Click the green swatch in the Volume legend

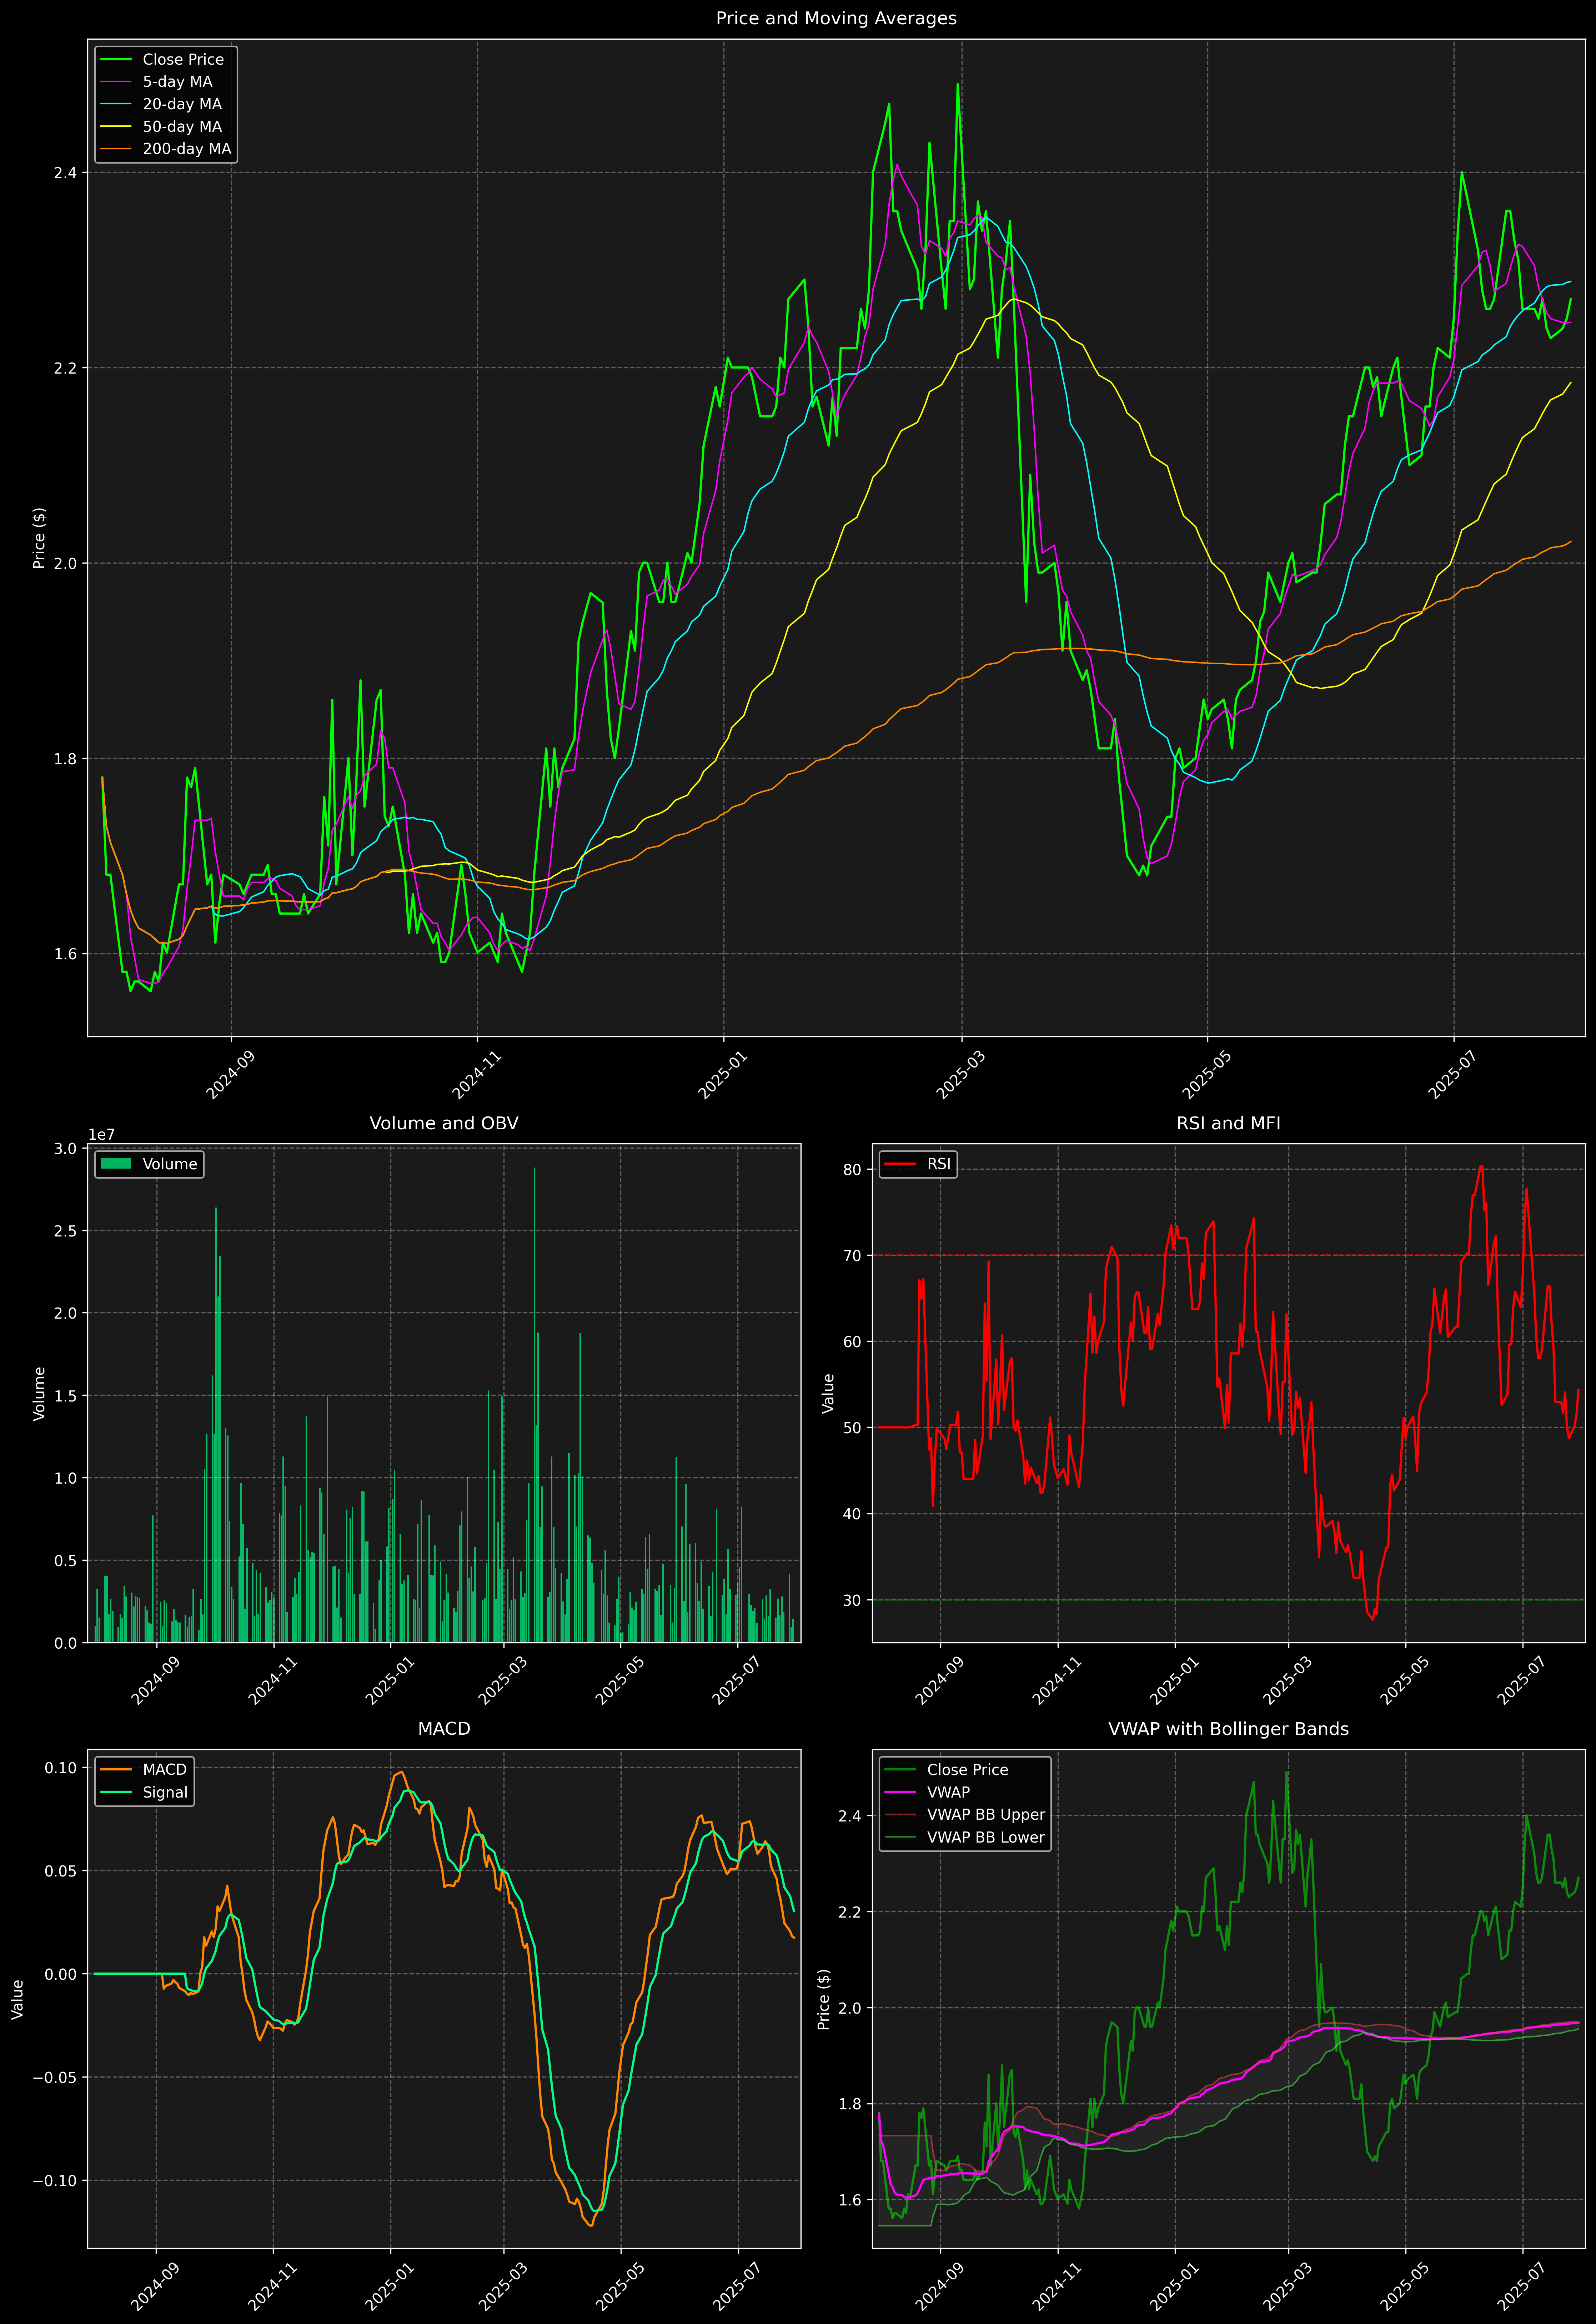[x=116, y=1164]
